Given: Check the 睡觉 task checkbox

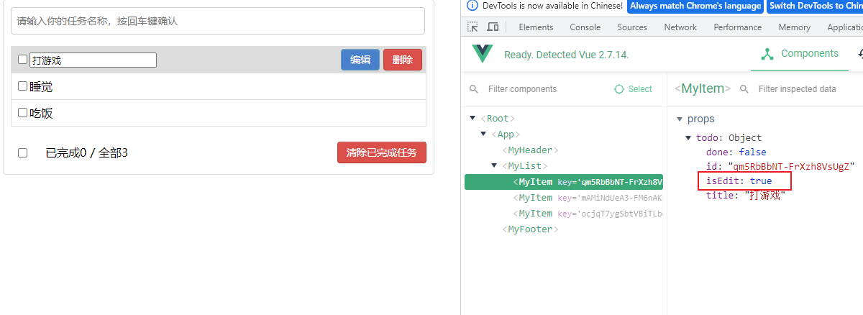Looking at the screenshot, I should coord(22,86).
